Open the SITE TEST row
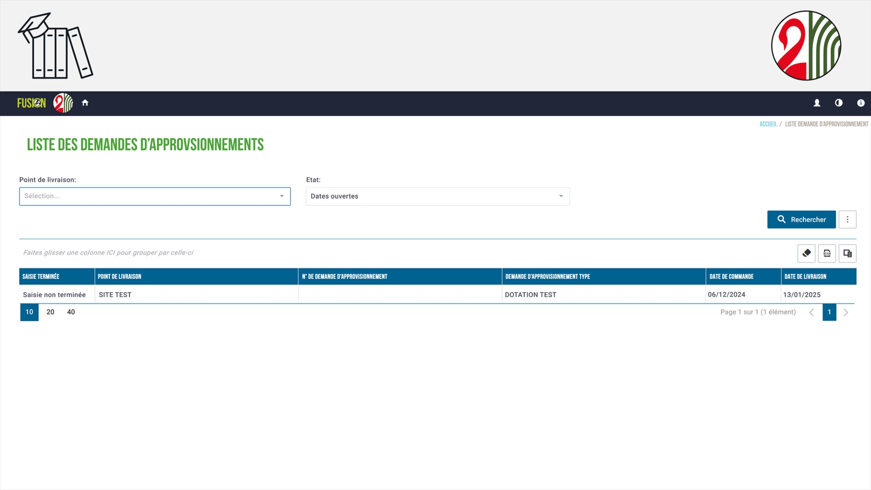Viewport: 871px width, 490px height. (115, 294)
